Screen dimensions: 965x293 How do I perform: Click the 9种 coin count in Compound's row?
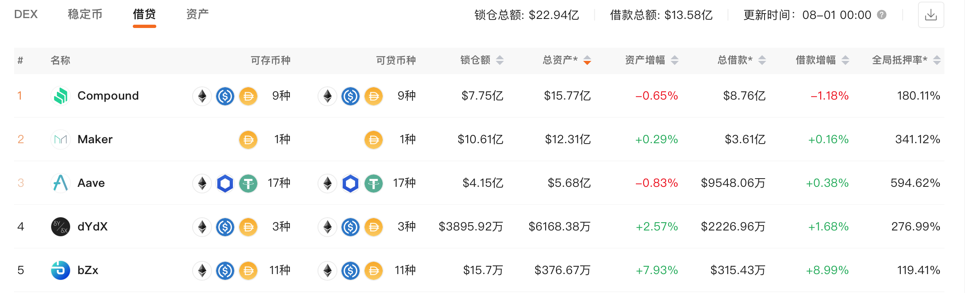click(281, 95)
